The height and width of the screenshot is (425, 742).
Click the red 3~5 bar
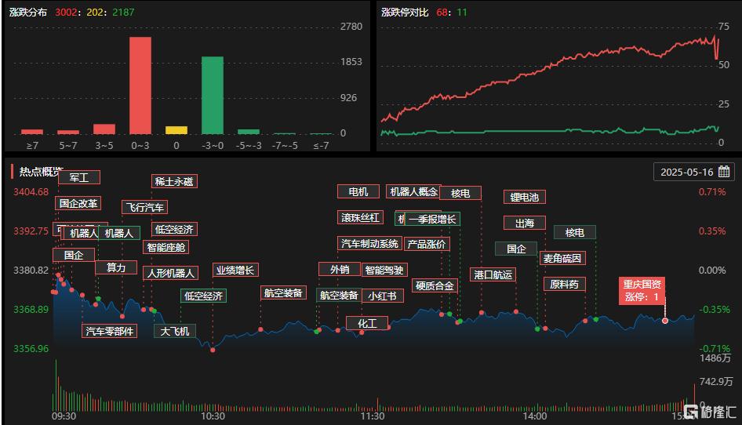[x=104, y=129]
